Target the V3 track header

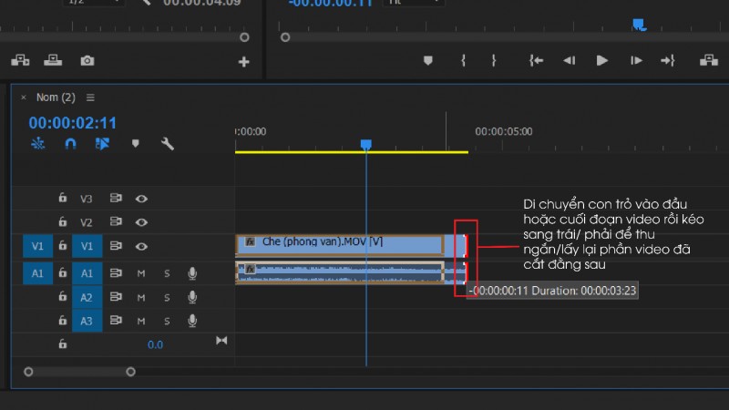tap(87, 199)
